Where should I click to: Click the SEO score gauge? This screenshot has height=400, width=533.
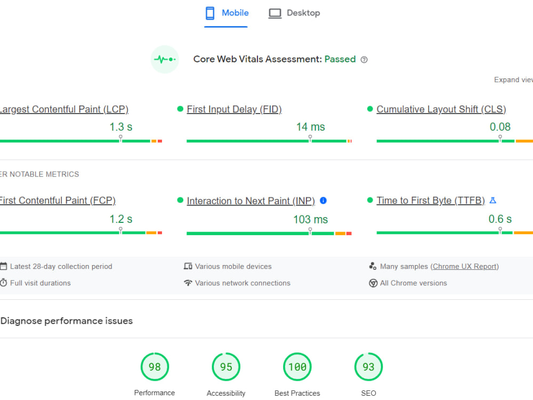(368, 366)
